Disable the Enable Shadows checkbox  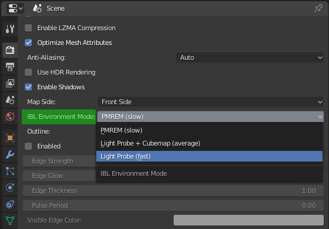click(x=28, y=87)
